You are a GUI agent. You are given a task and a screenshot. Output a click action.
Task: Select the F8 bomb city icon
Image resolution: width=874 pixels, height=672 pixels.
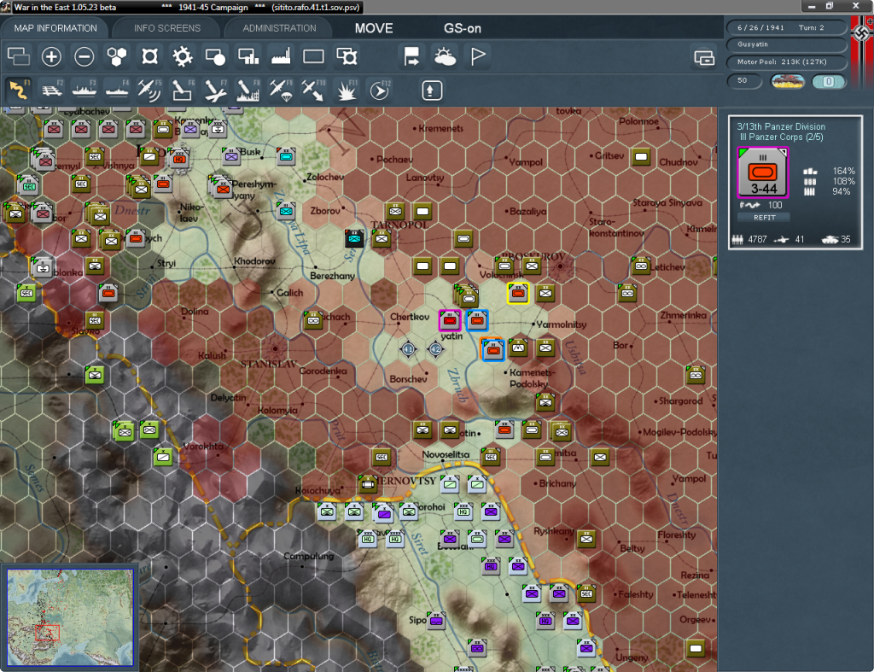248,91
